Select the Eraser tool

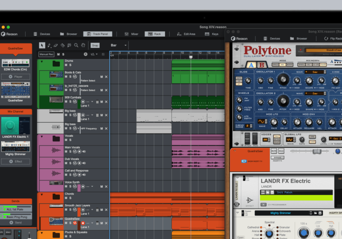[x=56, y=45]
